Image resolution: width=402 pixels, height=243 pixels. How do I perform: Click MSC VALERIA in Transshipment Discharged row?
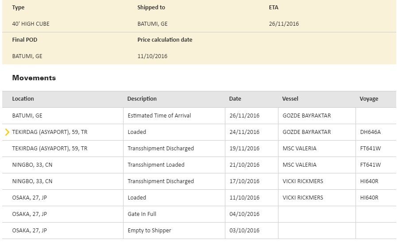pyautogui.click(x=299, y=149)
